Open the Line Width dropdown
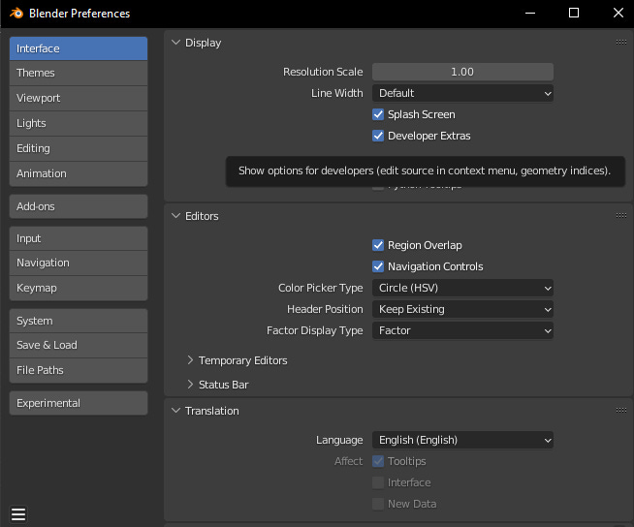634x527 pixels. click(x=462, y=93)
